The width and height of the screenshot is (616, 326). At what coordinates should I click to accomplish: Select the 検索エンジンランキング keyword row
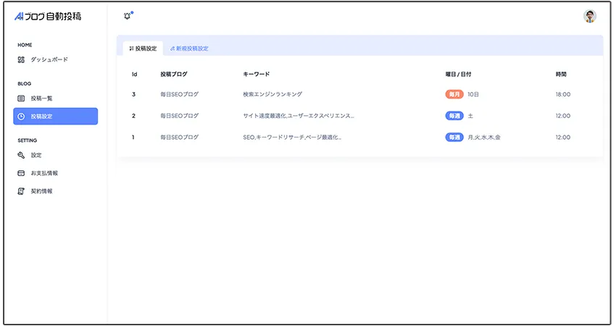272,94
